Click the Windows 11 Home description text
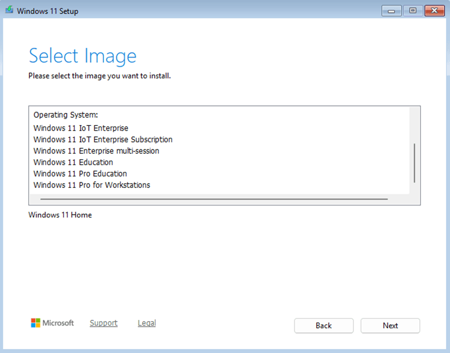The height and width of the screenshot is (353, 450). point(60,215)
